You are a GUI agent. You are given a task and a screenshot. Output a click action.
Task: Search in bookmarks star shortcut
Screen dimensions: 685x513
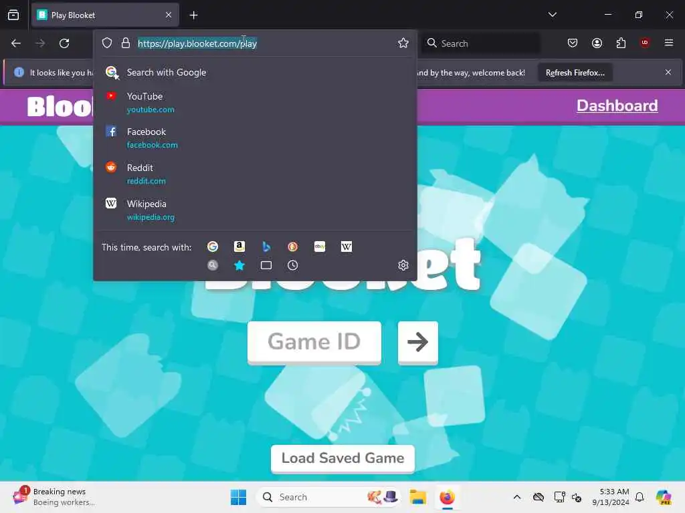(239, 265)
